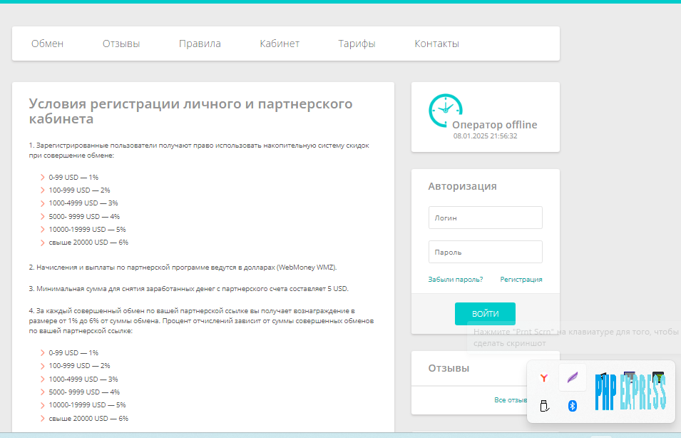Click свыше 20000 USD — 6% in the discount list
This screenshot has height=438, width=681.
88,243
